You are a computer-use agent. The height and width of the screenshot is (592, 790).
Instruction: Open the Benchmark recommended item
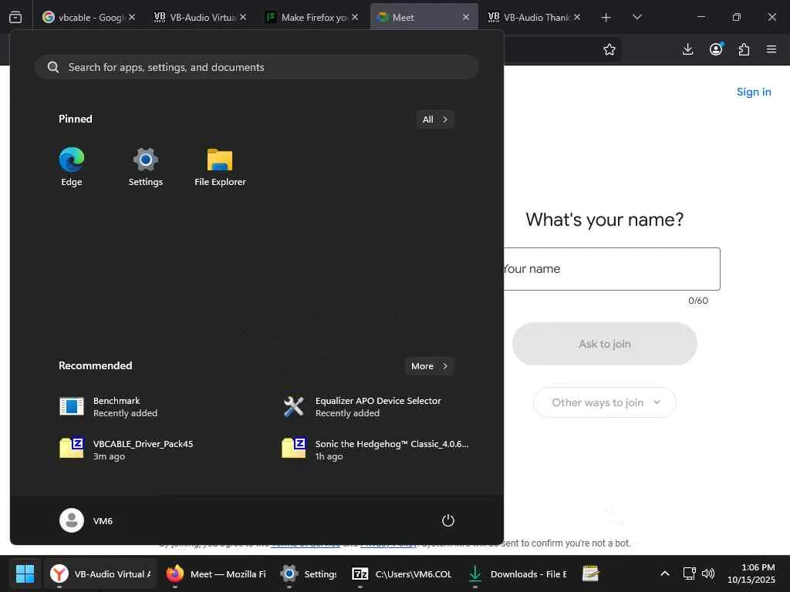click(x=108, y=407)
